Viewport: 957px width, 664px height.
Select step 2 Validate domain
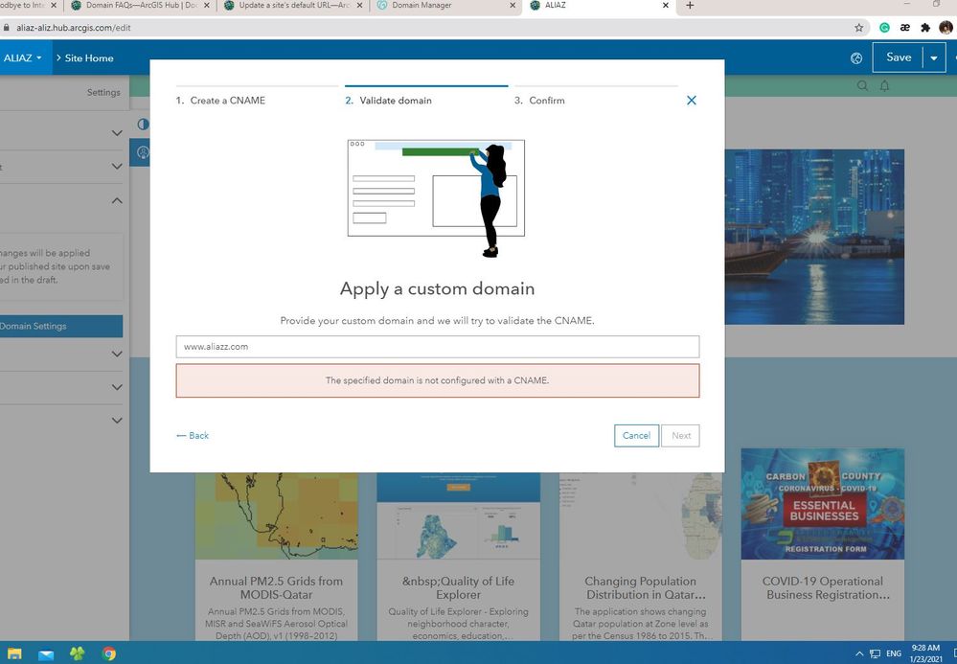click(389, 101)
